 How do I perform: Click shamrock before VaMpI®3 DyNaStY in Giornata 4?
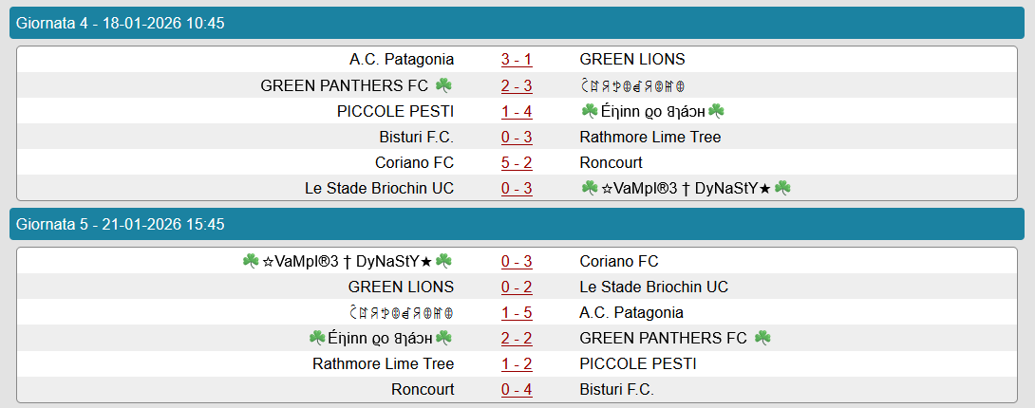589,188
